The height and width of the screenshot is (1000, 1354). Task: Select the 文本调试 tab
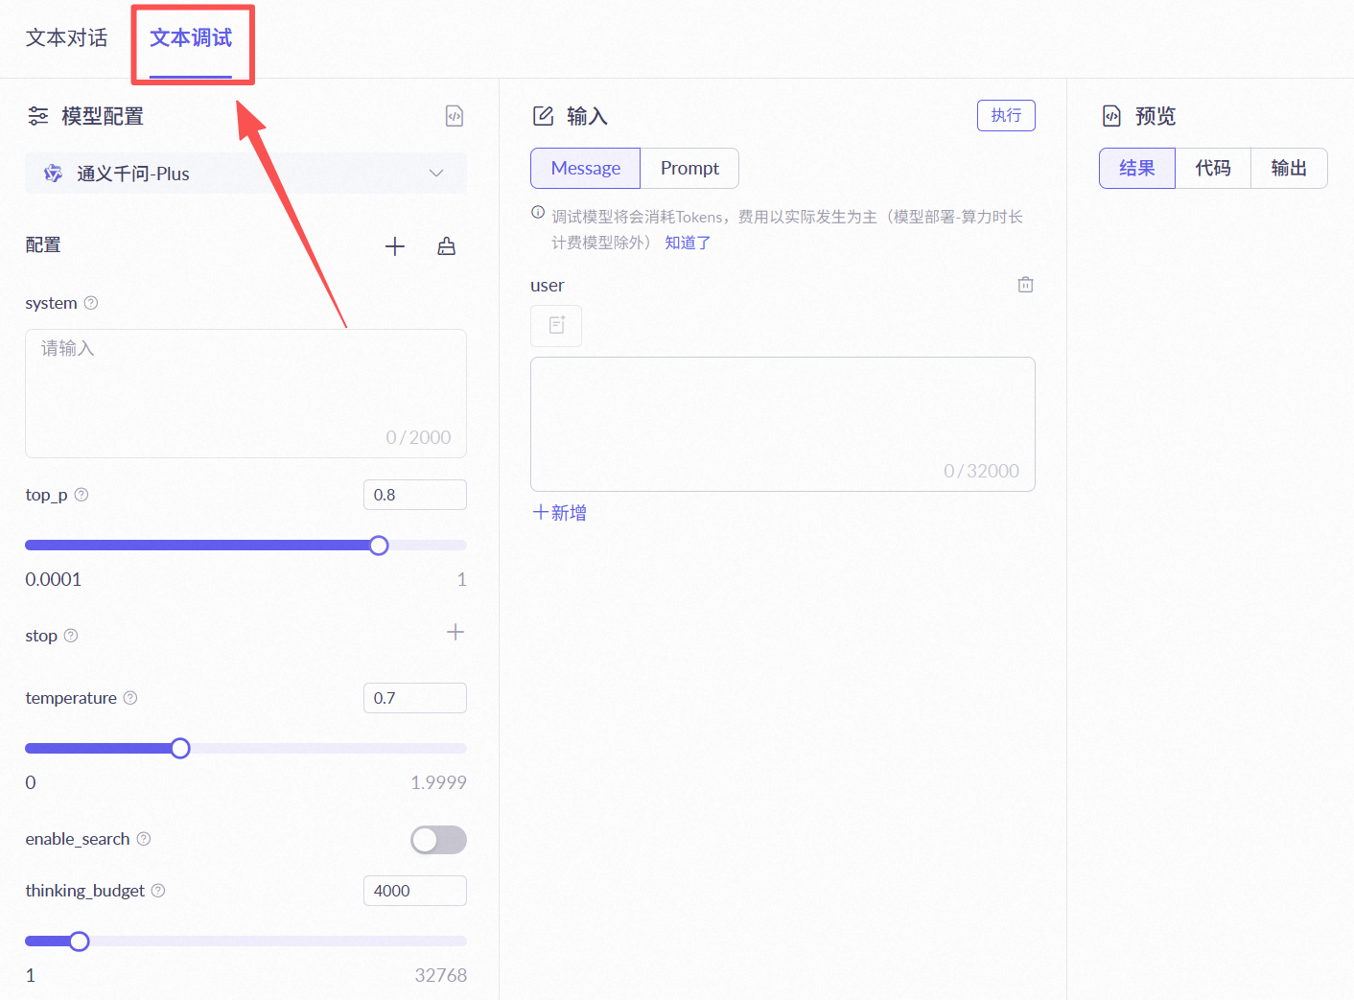coord(191,38)
